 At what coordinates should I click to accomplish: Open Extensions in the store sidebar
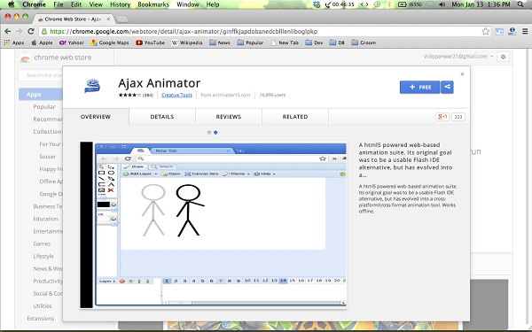point(41,319)
